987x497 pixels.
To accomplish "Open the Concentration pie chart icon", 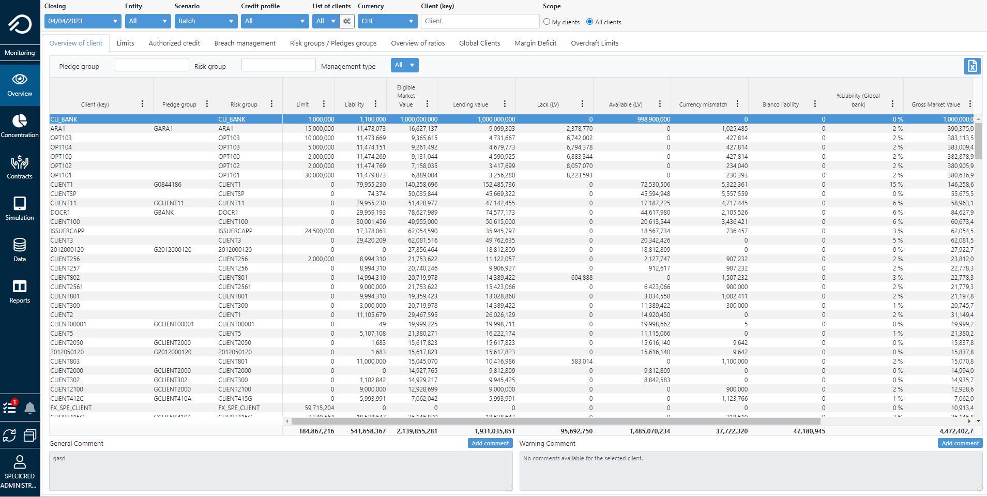I will coord(20,121).
